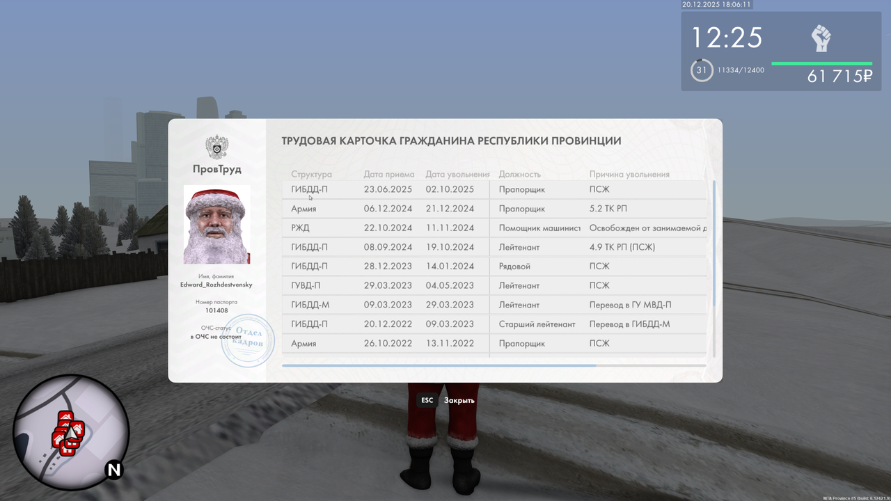
Task: Click the raised fist icon in HUD
Action: click(821, 38)
